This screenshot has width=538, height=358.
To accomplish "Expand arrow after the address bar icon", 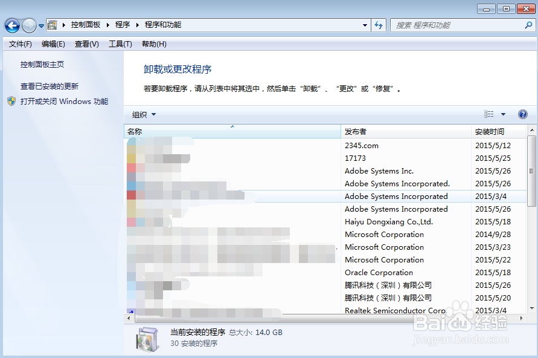I will click(x=64, y=25).
